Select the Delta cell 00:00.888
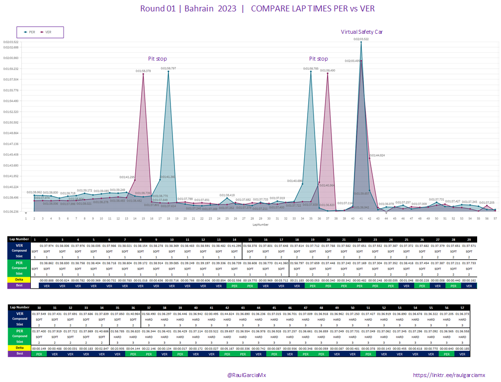Screen dimensions: 501x382 [x=47, y=281]
